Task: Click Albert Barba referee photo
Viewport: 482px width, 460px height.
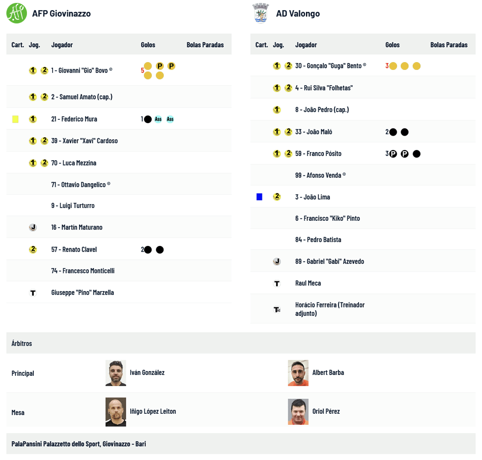Action: [298, 373]
